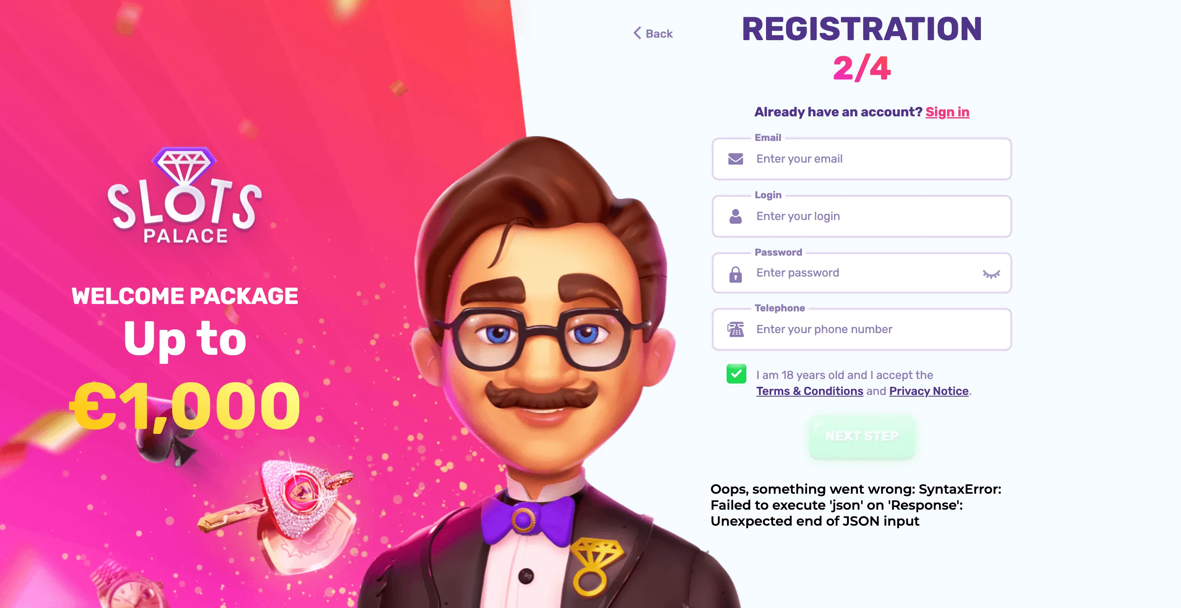1181x608 pixels.
Task: Open the Sign in link
Action: click(x=947, y=112)
